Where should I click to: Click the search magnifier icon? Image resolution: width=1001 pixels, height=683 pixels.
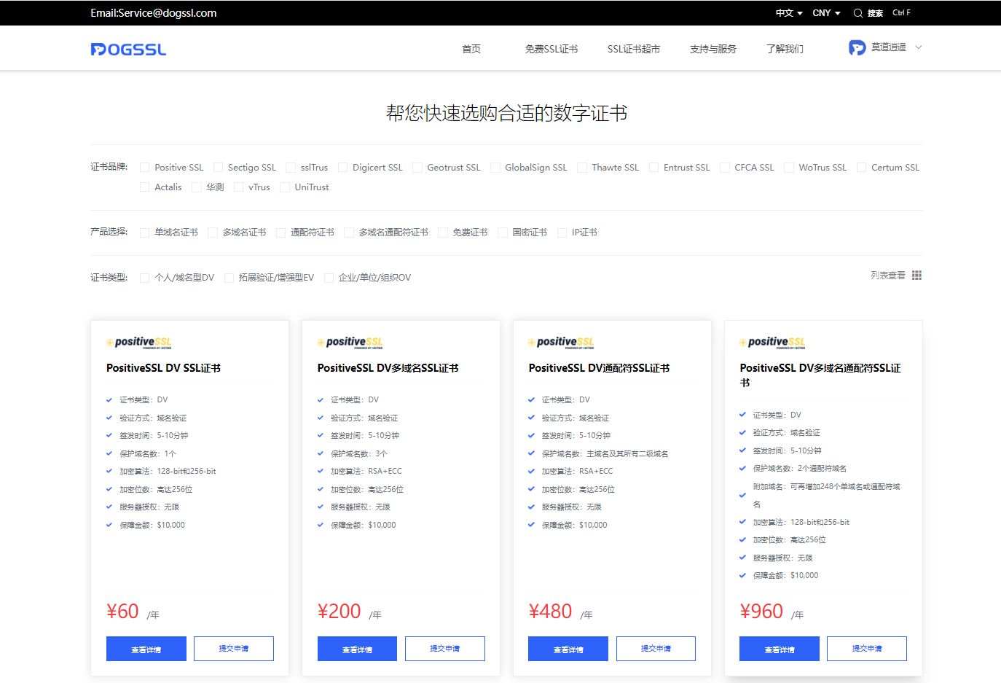tap(858, 13)
